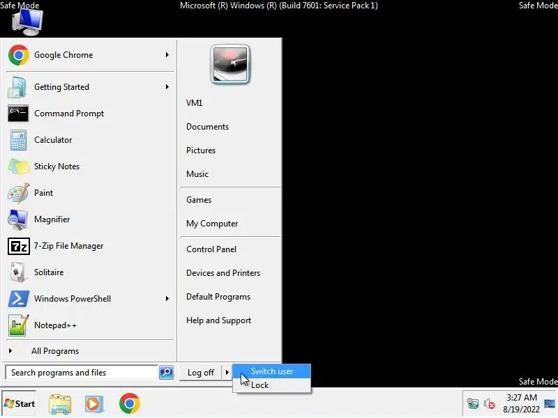
Task: Open the VM1 user folder
Action: (195, 103)
